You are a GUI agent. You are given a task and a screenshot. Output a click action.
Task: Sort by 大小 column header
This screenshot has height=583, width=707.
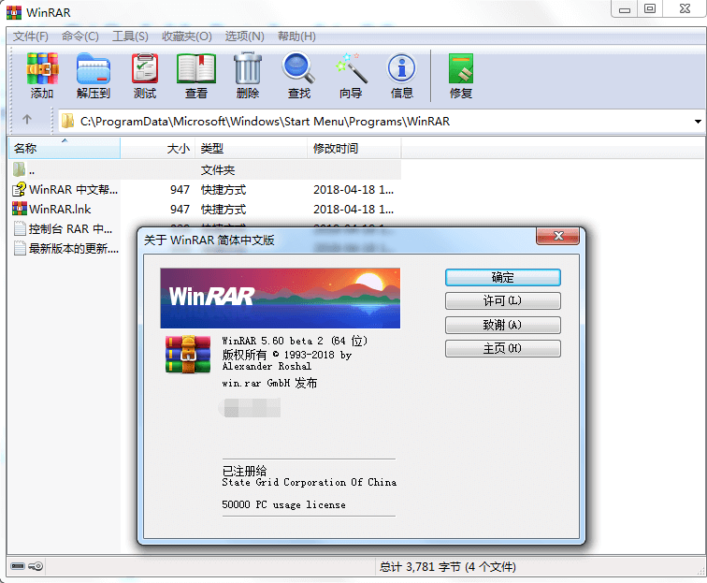point(157,148)
